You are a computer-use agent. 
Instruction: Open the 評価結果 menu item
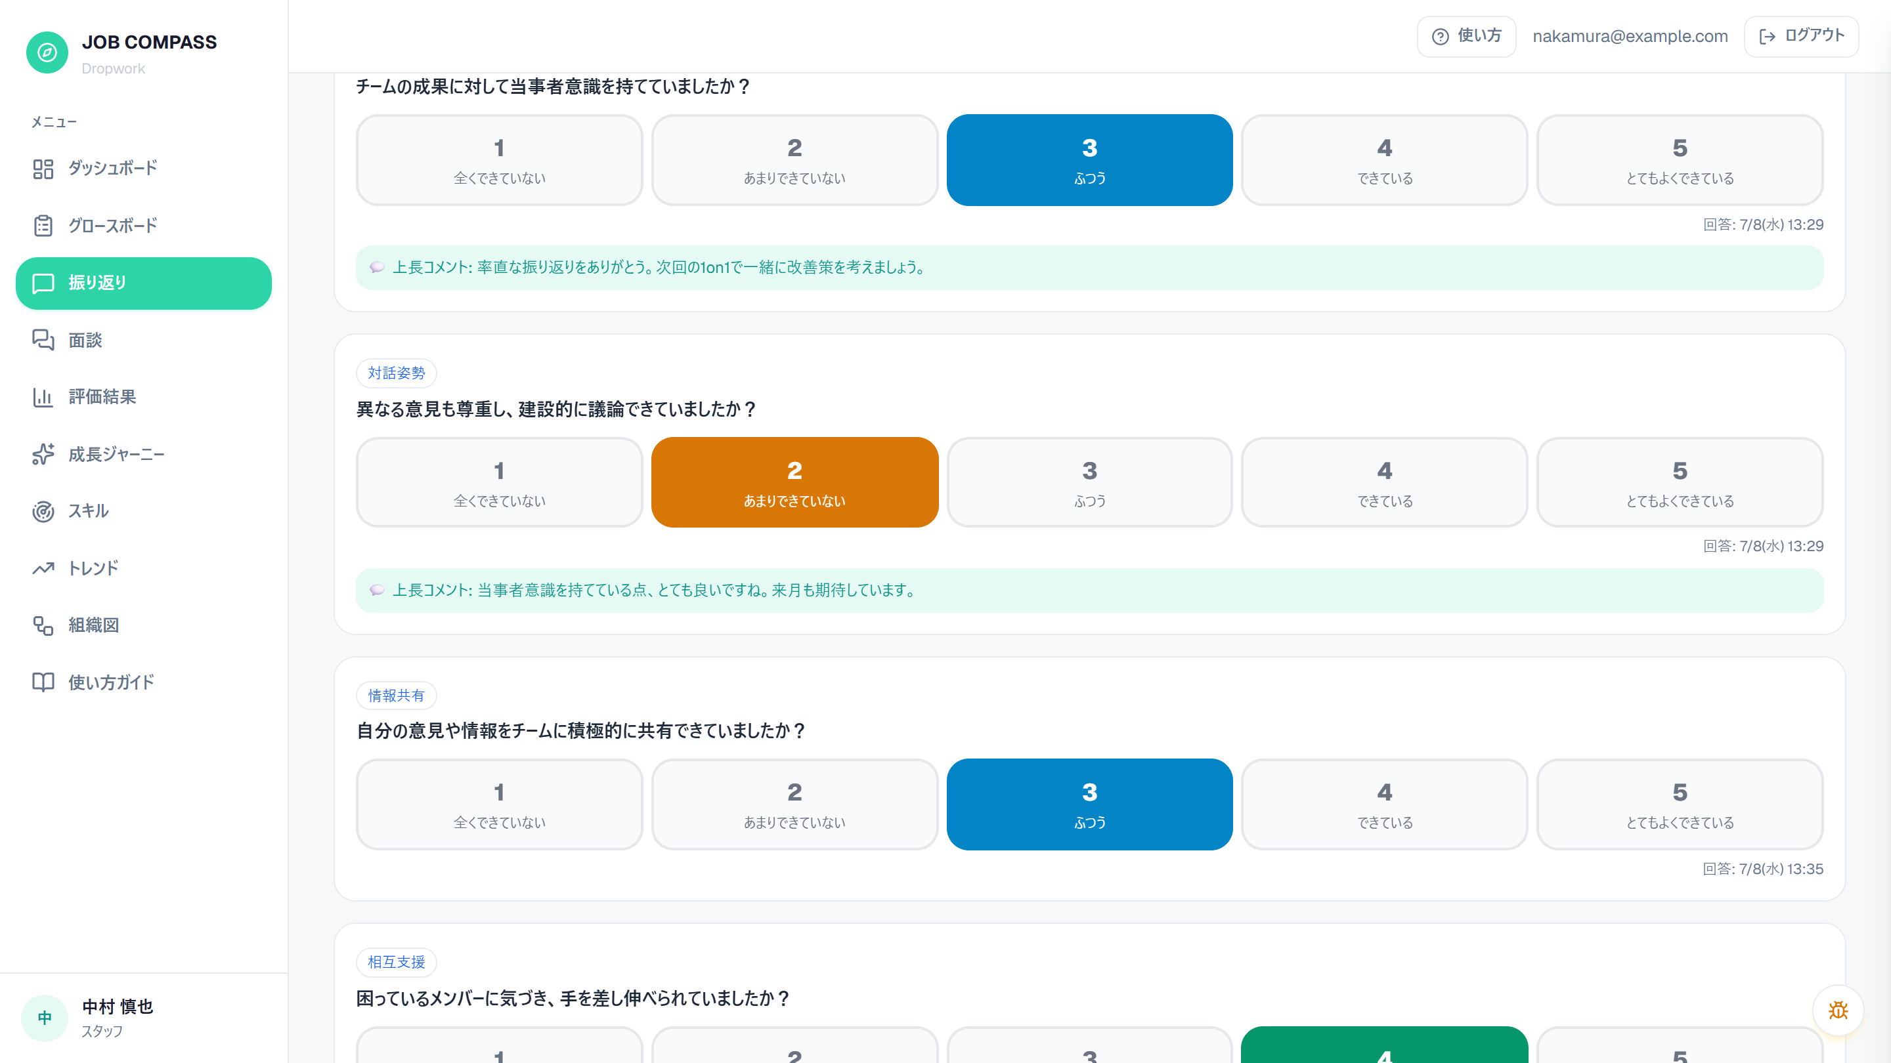pos(144,397)
